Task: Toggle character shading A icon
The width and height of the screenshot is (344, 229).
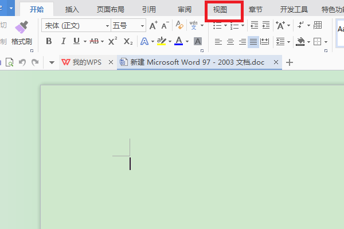Action: (x=198, y=41)
